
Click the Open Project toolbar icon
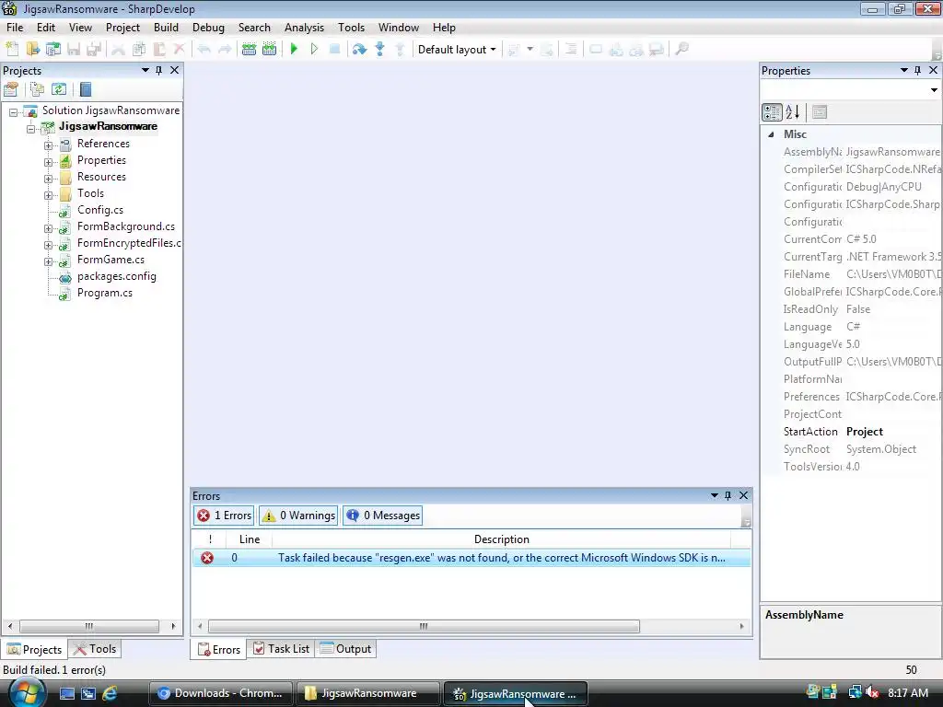[x=52, y=50]
